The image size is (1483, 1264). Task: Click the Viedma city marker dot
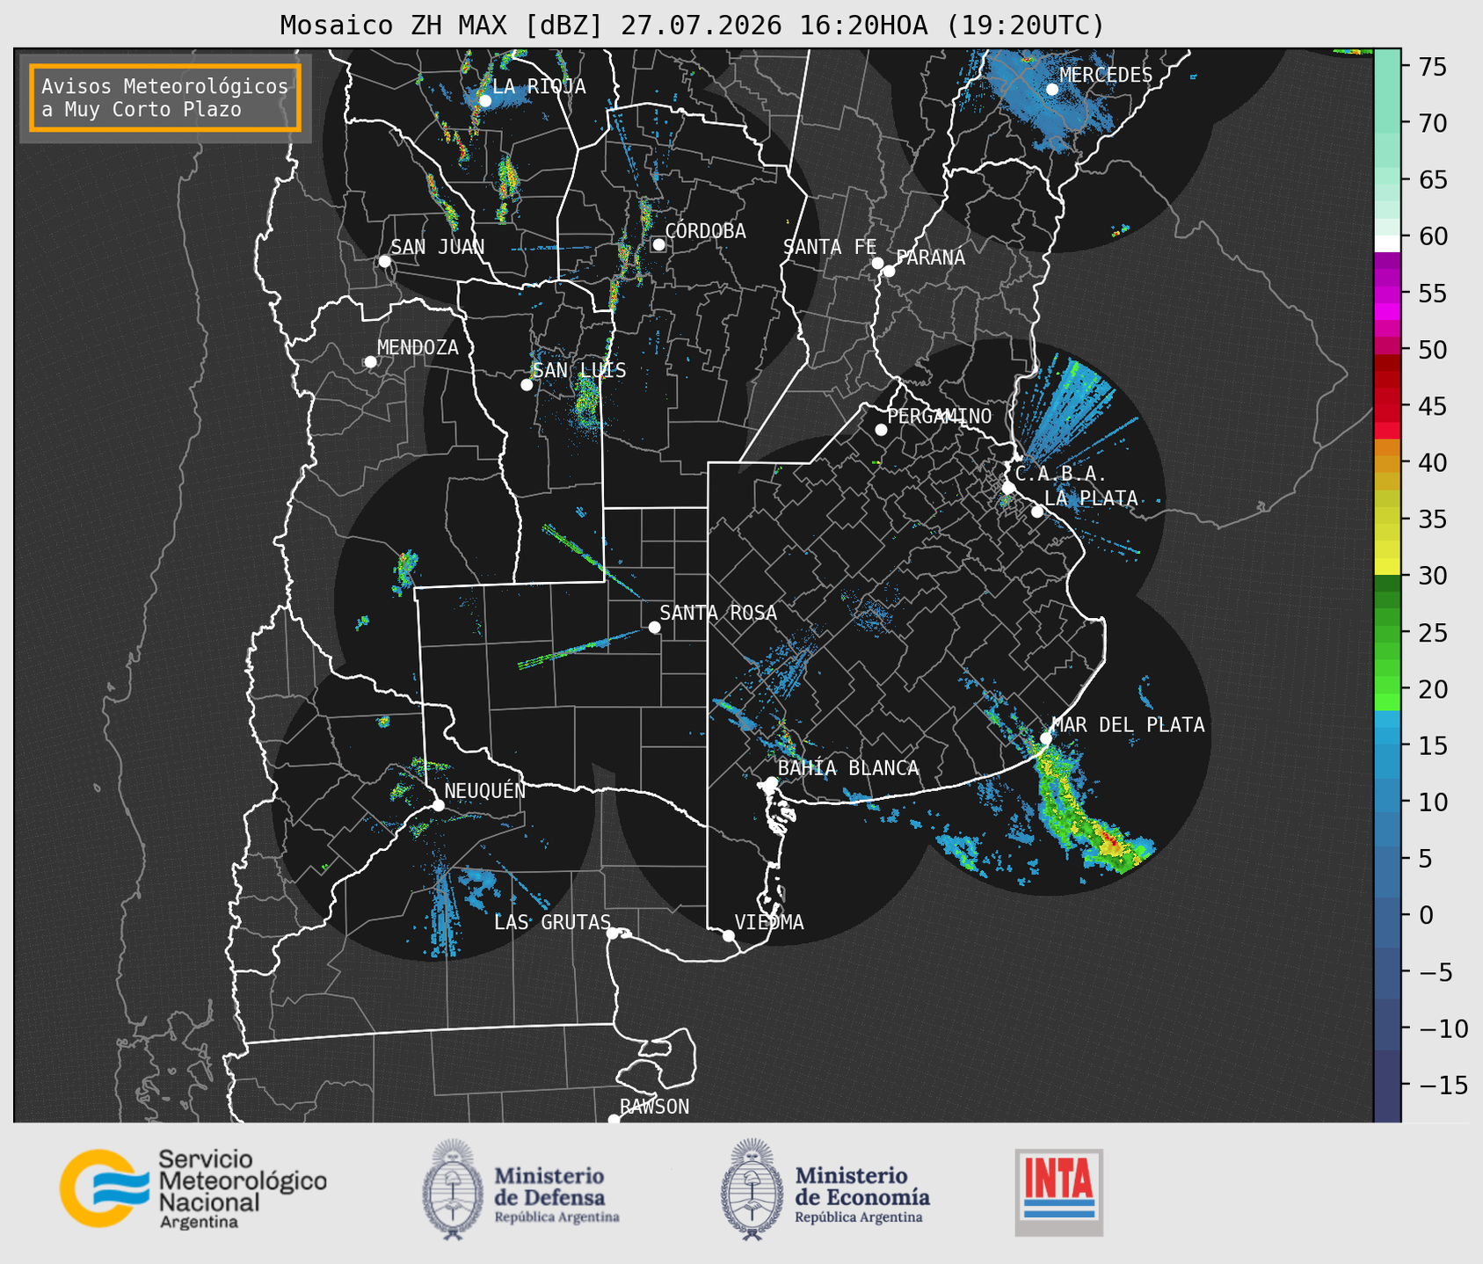click(729, 935)
